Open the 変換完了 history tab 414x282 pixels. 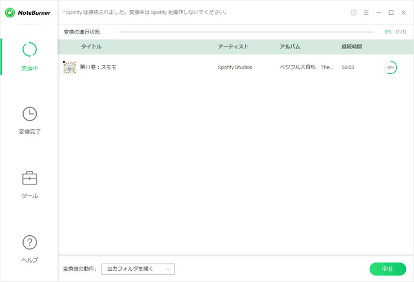(x=30, y=121)
